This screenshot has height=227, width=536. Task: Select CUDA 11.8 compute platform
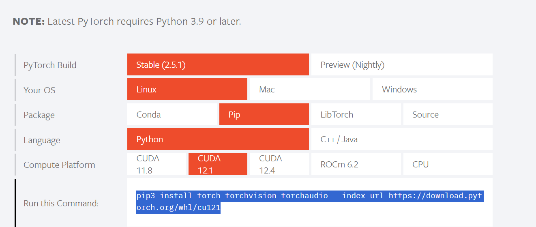click(157, 164)
